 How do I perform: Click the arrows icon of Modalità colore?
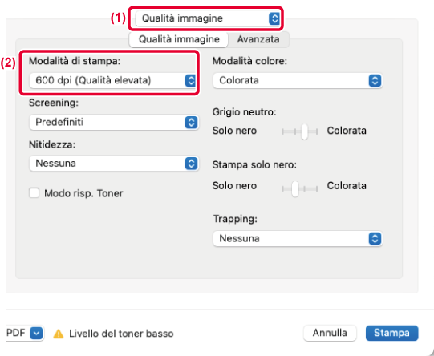pyautogui.click(x=375, y=80)
